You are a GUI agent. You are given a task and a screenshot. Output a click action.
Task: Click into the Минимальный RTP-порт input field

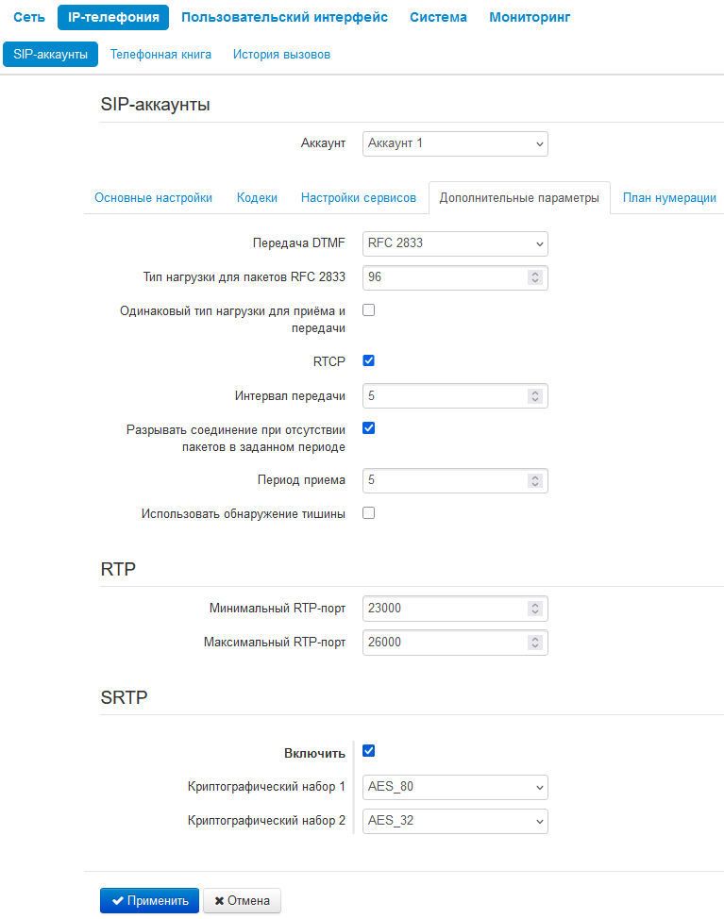tap(446, 609)
